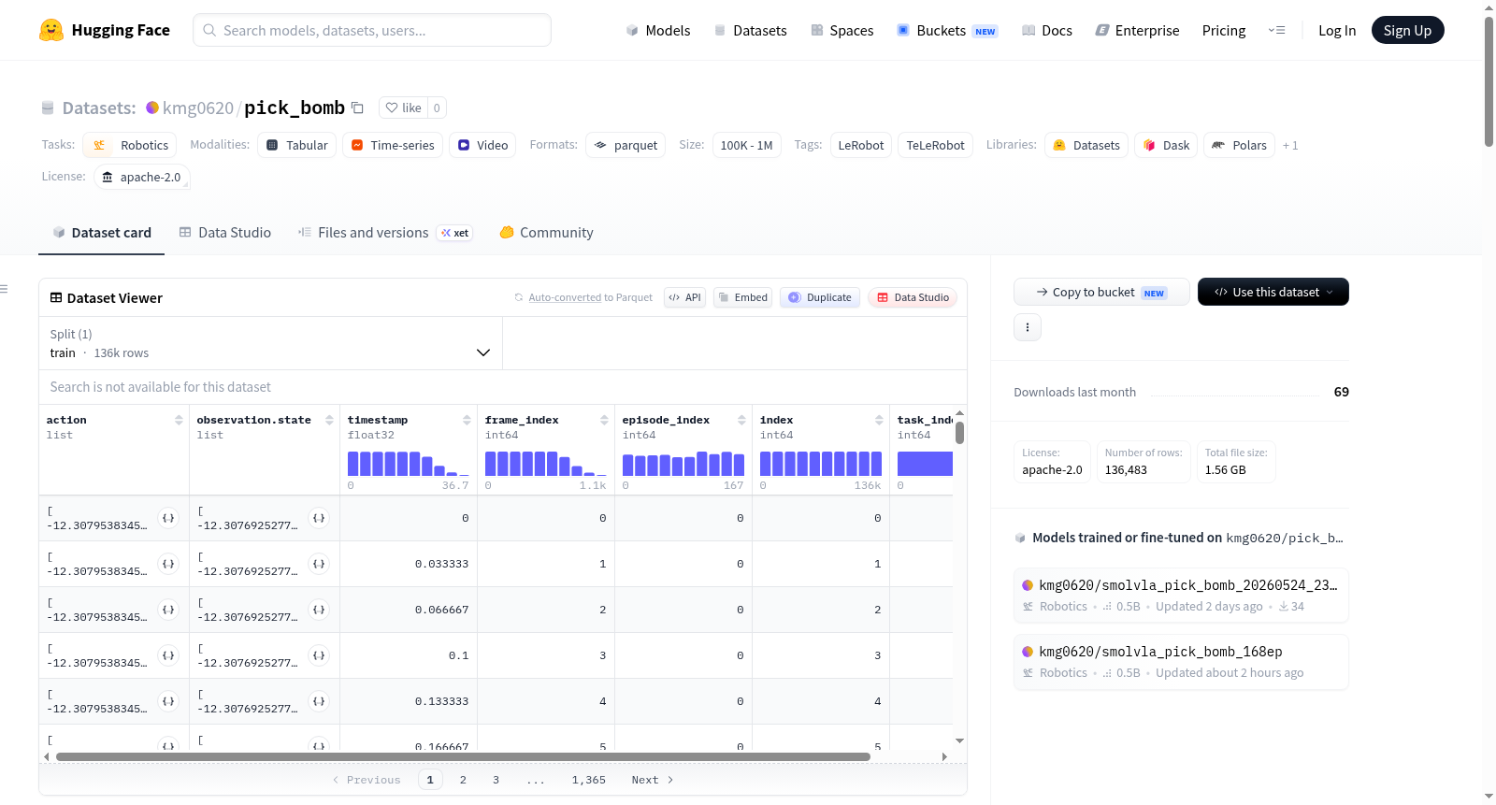Expand action JSON in the 0.1 row
This screenshot has height=805, width=1496.
(168, 655)
